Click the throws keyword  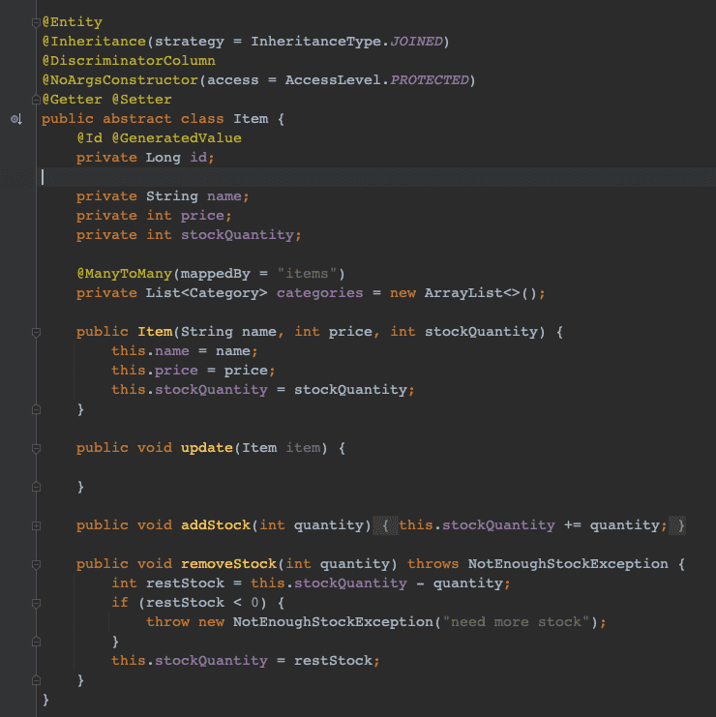click(433, 564)
